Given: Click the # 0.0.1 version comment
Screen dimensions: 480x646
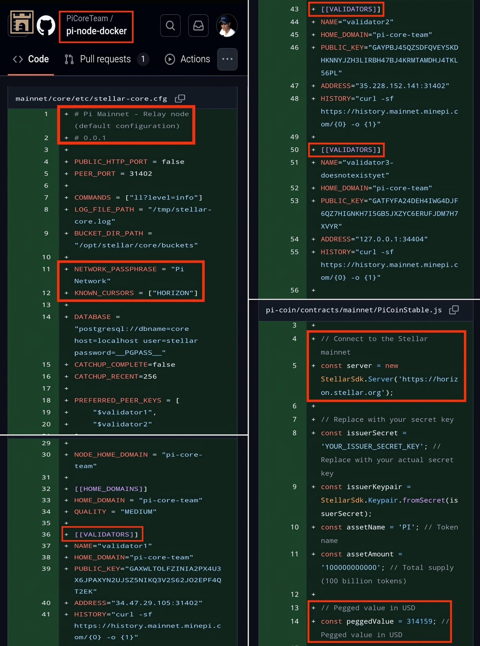Looking at the screenshot, I should (90, 138).
